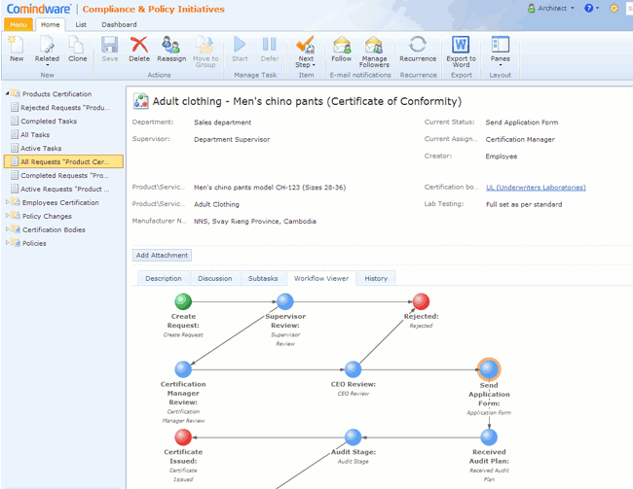Open the Description tab
633x489 pixels.
(x=163, y=278)
